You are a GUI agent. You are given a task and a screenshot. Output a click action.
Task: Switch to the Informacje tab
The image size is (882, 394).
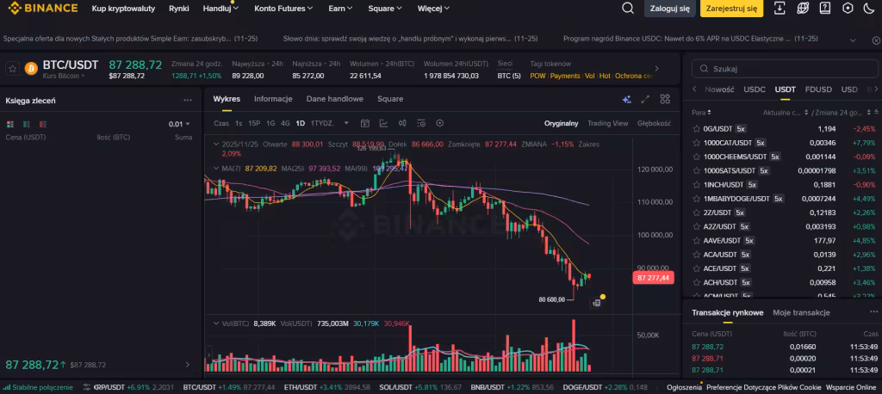(x=273, y=99)
